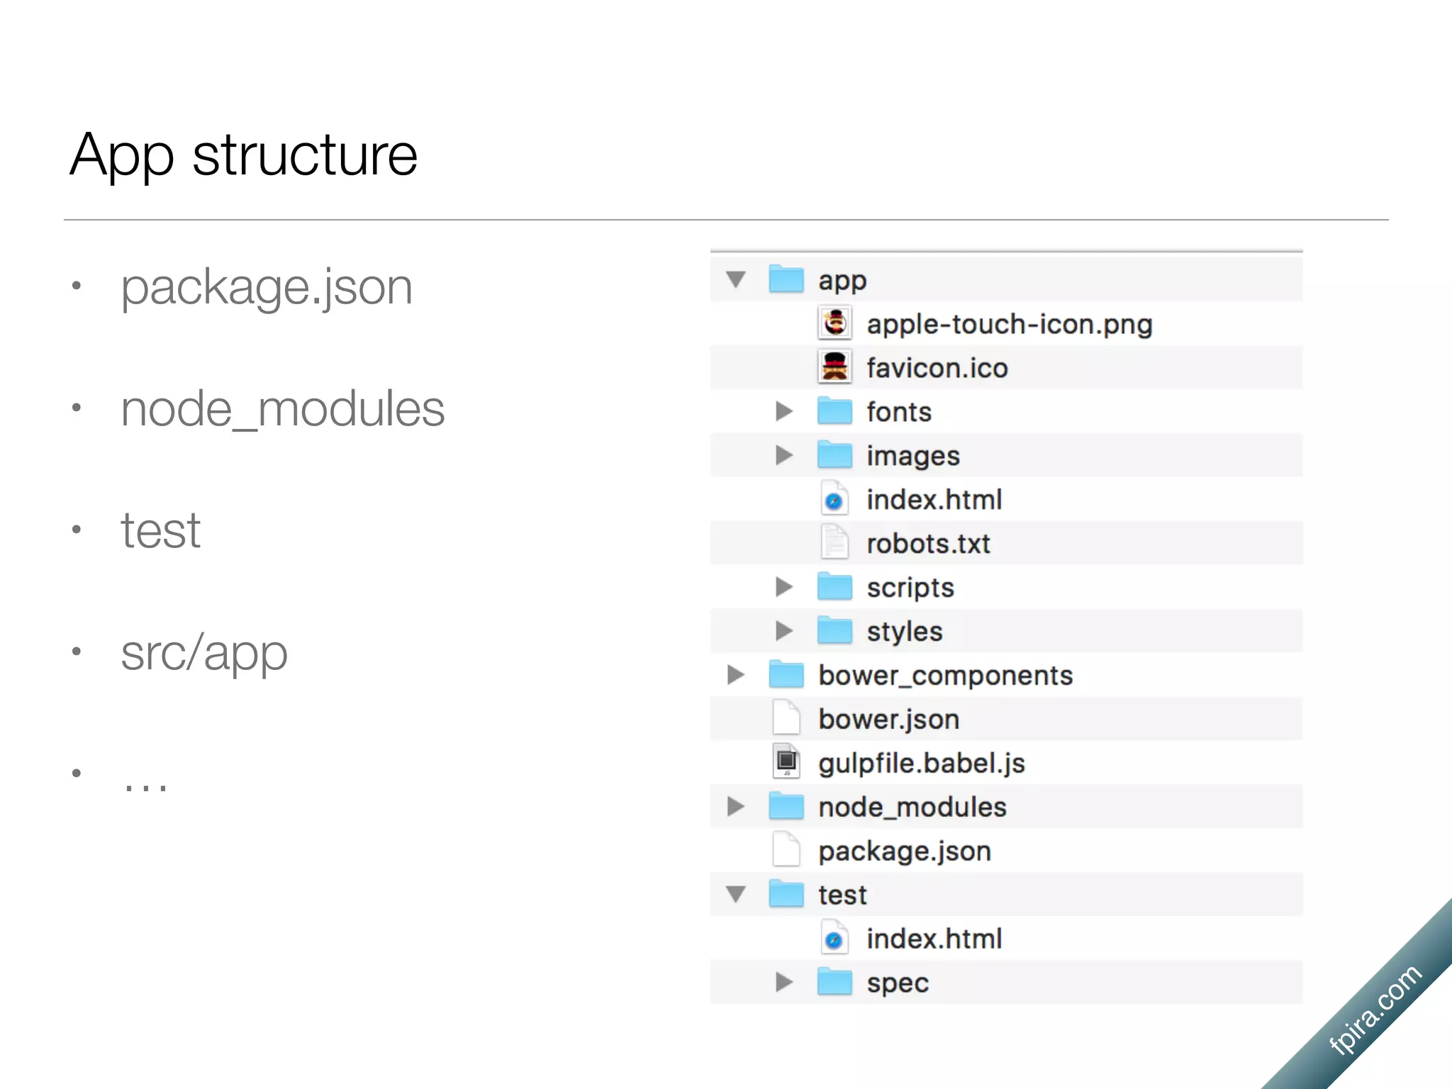Select 'node_modules' name in the file tree
Viewport: 1452px width, 1089px height.
[912, 808]
